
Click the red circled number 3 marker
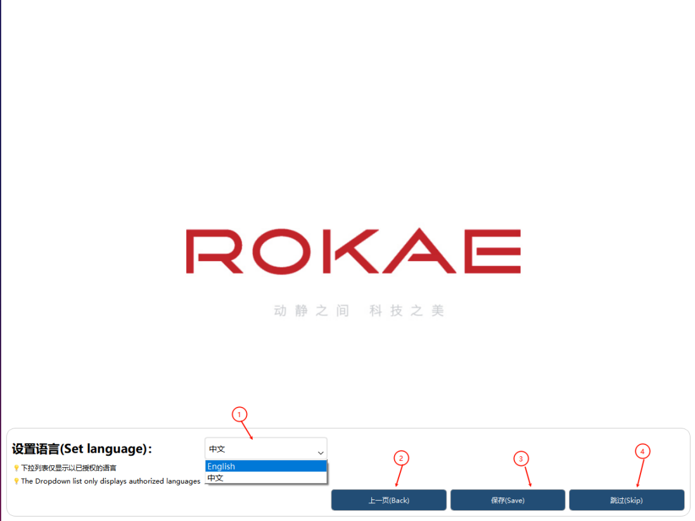point(521,458)
